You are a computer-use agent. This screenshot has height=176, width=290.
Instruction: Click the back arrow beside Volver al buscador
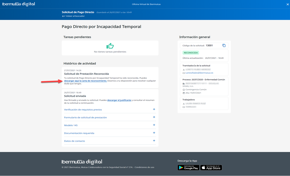pos(63,16)
